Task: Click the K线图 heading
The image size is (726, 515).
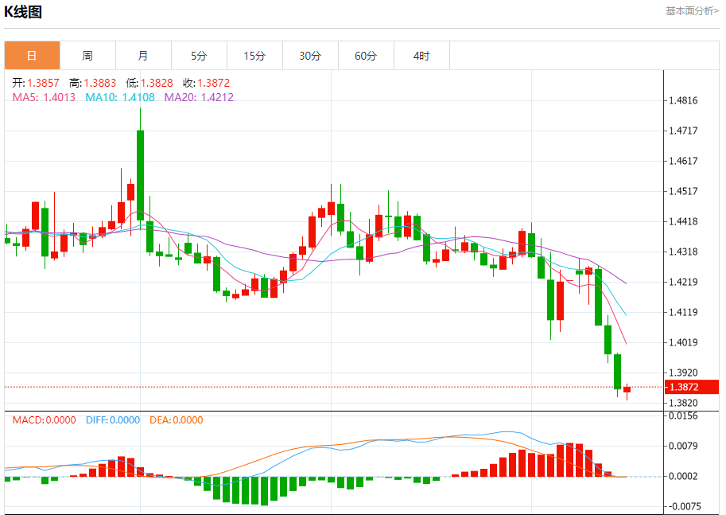Action: click(x=23, y=11)
